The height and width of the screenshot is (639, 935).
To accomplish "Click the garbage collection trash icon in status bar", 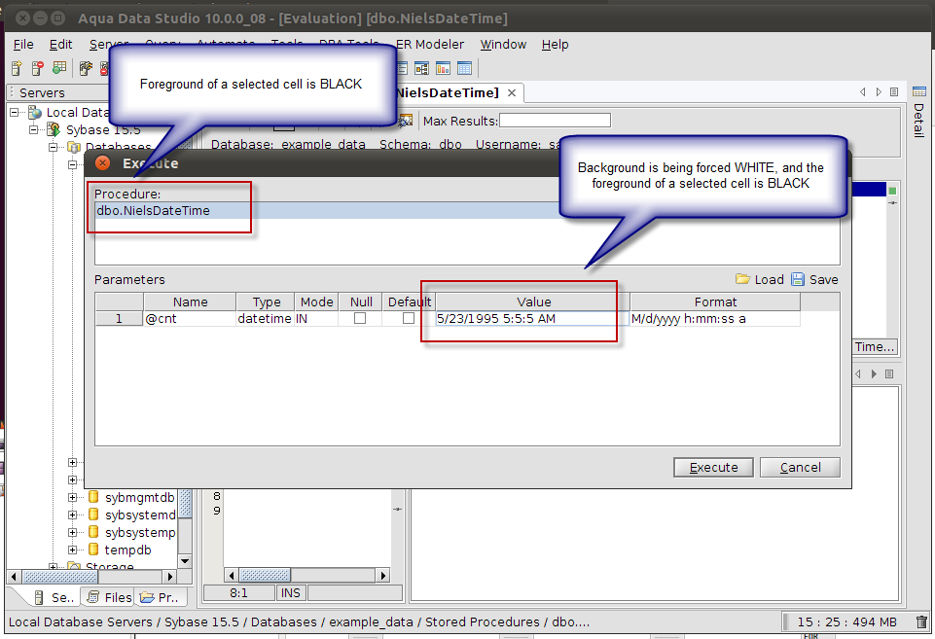I will (x=921, y=621).
